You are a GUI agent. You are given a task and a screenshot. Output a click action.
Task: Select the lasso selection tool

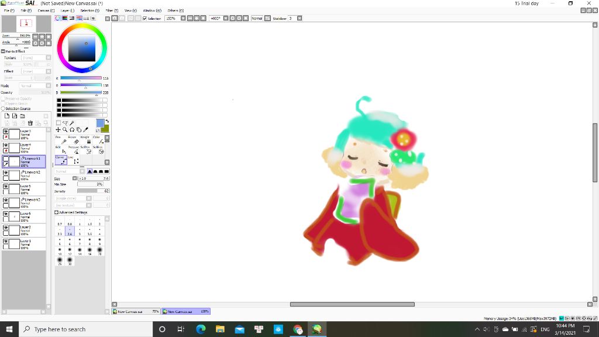[65, 123]
